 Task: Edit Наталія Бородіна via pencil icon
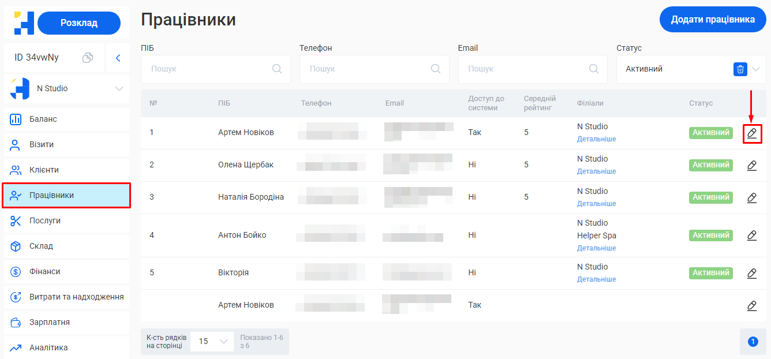point(751,198)
